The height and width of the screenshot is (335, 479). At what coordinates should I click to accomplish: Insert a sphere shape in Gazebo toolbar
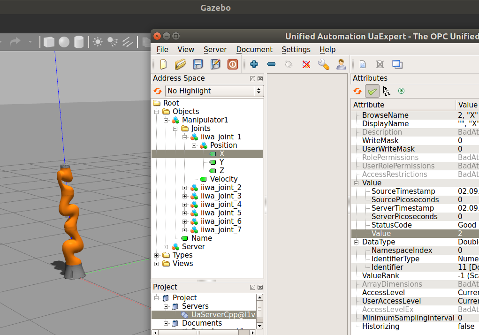pos(64,42)
